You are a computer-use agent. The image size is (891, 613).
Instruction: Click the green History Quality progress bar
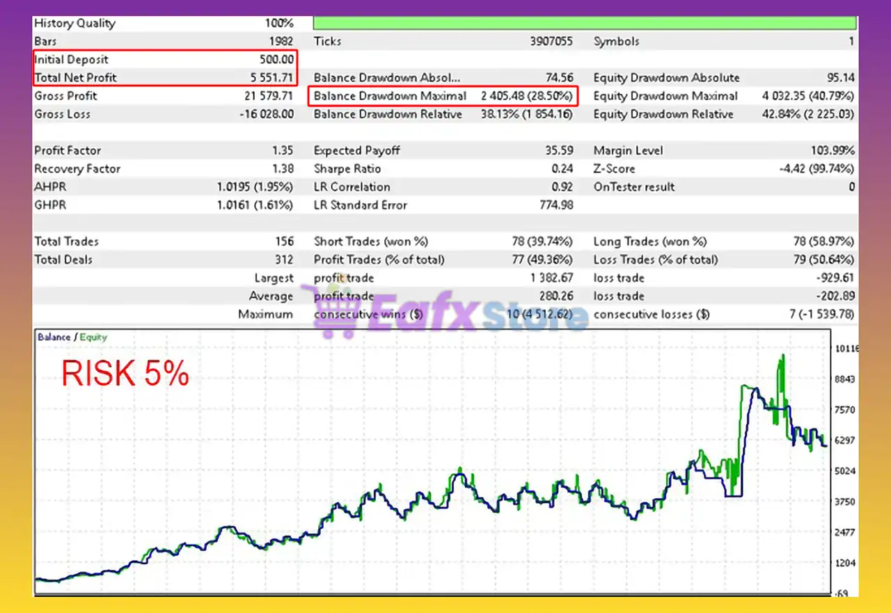click(585, 23)
